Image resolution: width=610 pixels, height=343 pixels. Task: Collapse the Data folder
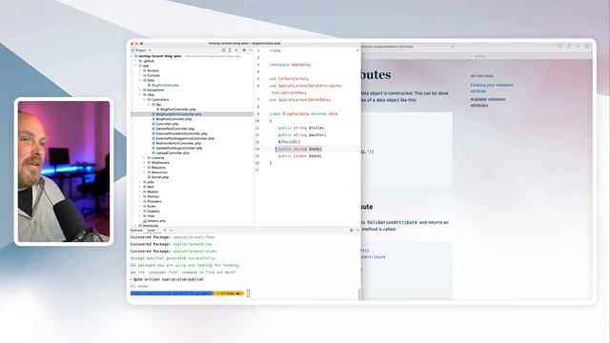pyautogui.click(x=140, y=80)
